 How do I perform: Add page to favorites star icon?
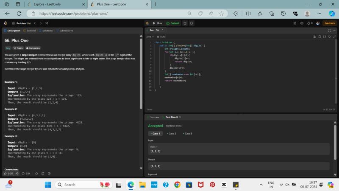point(221,14)
